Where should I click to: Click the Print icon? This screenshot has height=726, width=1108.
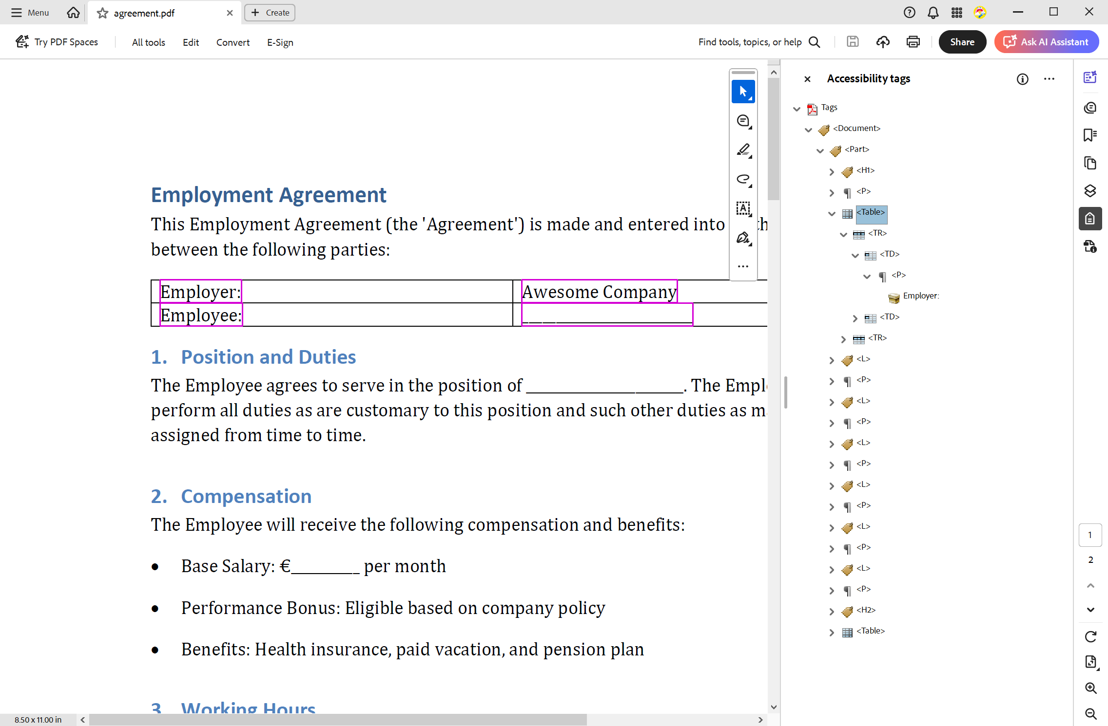click(913, 41)
